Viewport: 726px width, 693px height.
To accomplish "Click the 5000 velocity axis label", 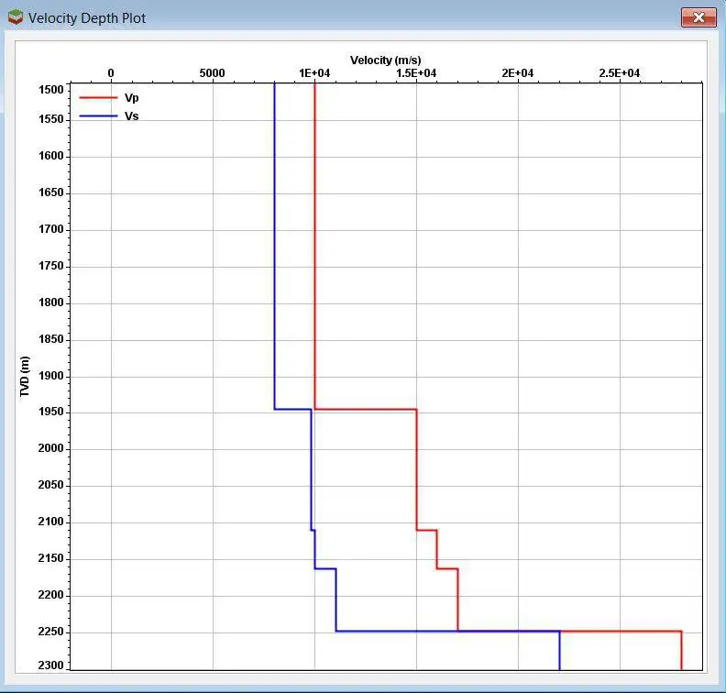I will (212, 73).
